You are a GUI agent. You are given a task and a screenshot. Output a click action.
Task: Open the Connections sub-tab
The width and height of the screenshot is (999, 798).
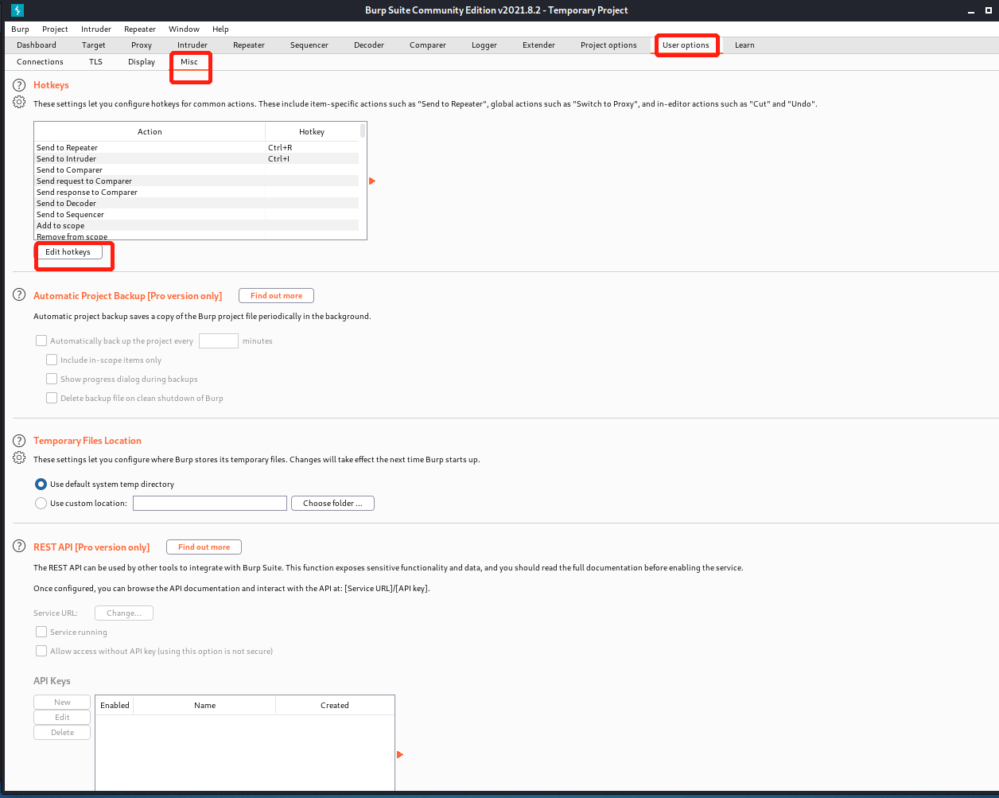click(40, 62)
